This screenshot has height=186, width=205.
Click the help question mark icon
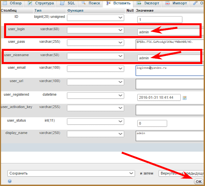[x=10, y=181]
